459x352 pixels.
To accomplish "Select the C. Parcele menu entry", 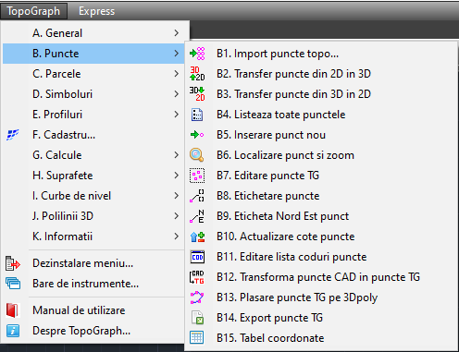I will pyautogui.click(x=93, y=74).
